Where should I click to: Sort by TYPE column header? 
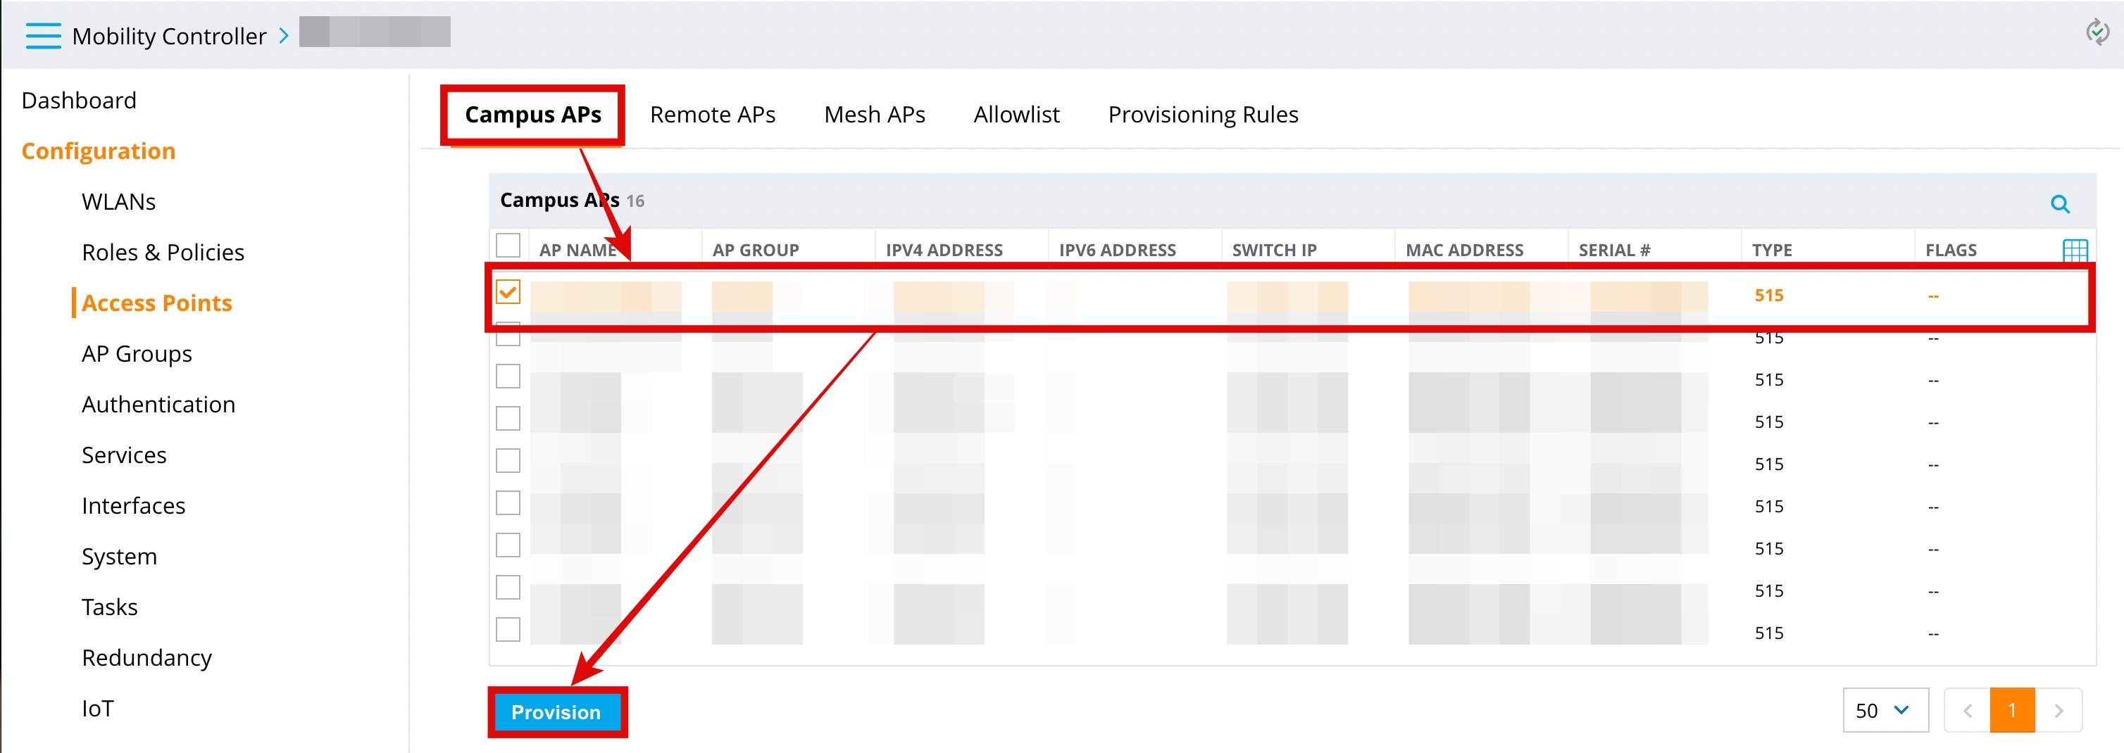click(1772, 251)
